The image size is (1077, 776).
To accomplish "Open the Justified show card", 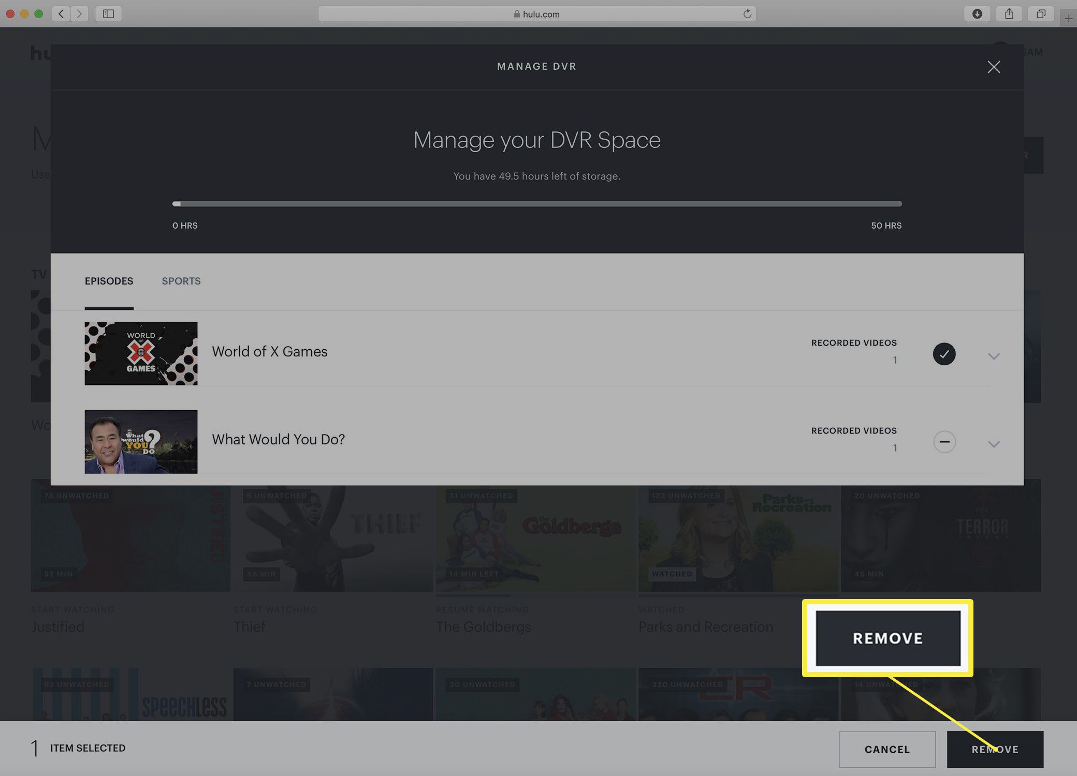I will pyautogui.click(x=130, y=535).
